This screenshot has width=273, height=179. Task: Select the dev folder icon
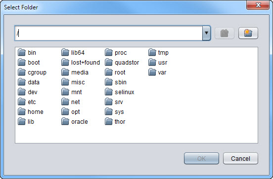point(22,92)
